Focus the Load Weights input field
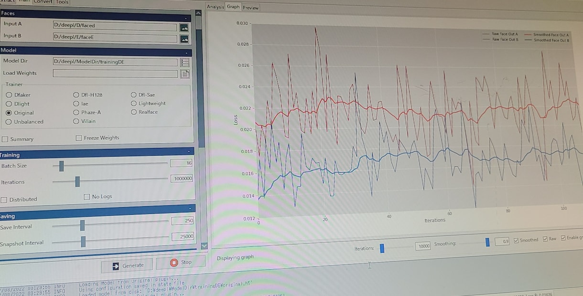 115,74
